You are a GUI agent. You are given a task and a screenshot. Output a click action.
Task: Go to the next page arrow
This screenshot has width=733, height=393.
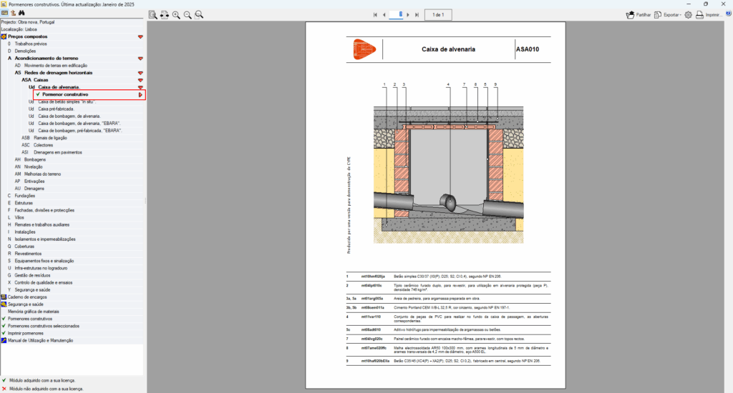pyautogui.click(x=407, y=14)
